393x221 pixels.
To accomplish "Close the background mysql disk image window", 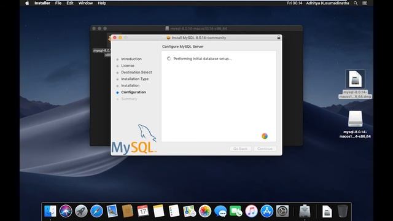I will pos(94,29).
